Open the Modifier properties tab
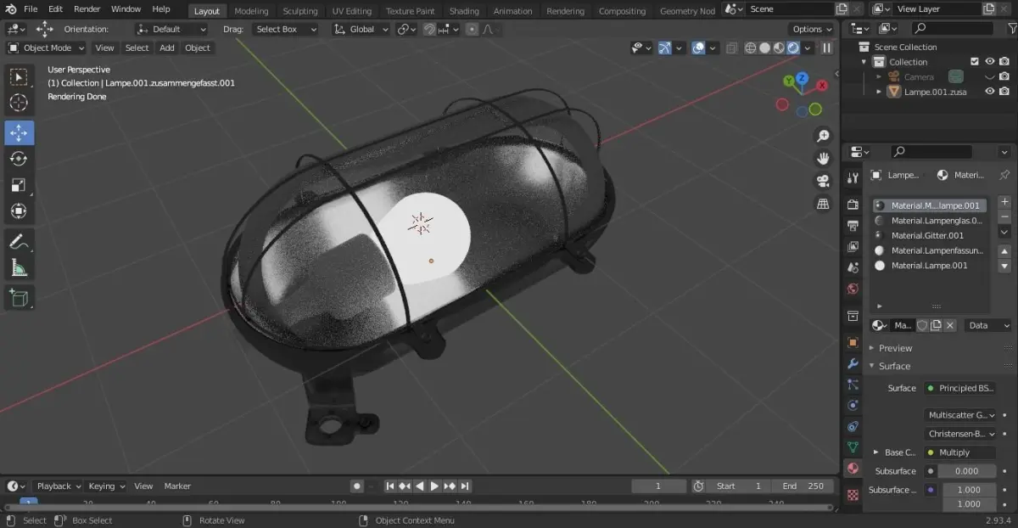The width and height of the screenshot is (1018, 528). [853, 363]
